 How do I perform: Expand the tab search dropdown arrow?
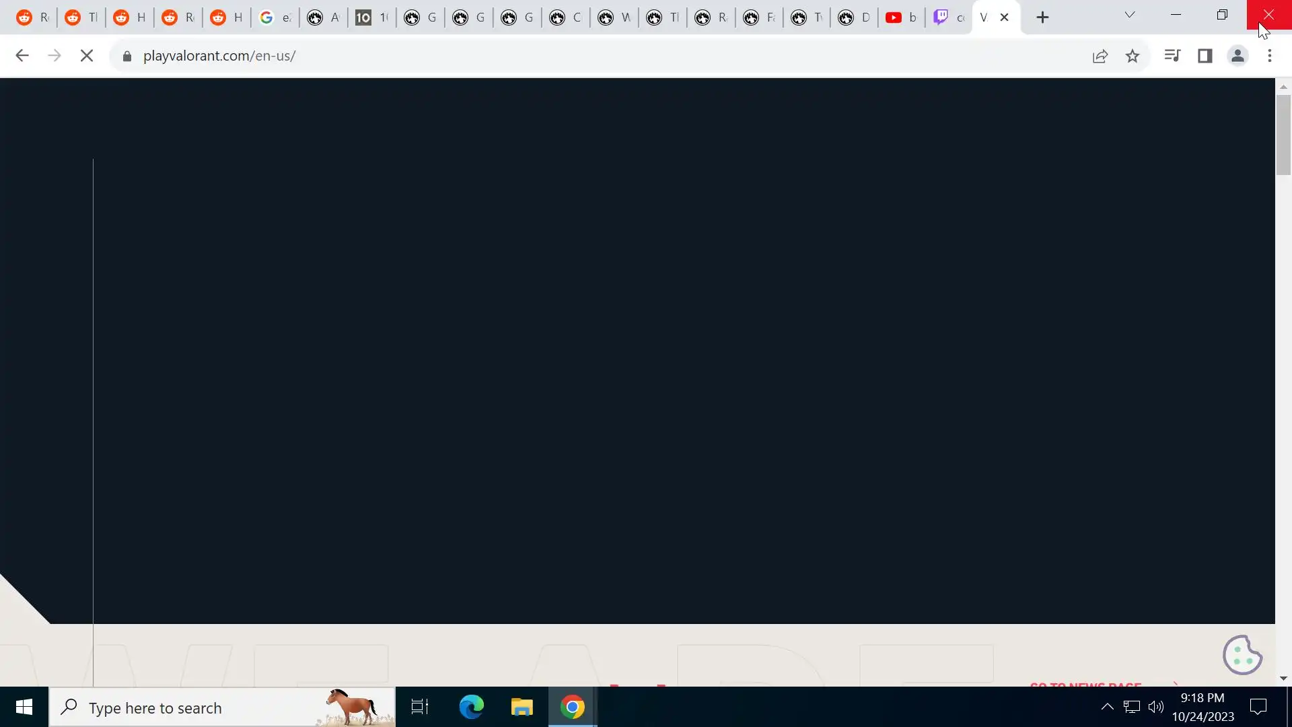coord(1130,15)
